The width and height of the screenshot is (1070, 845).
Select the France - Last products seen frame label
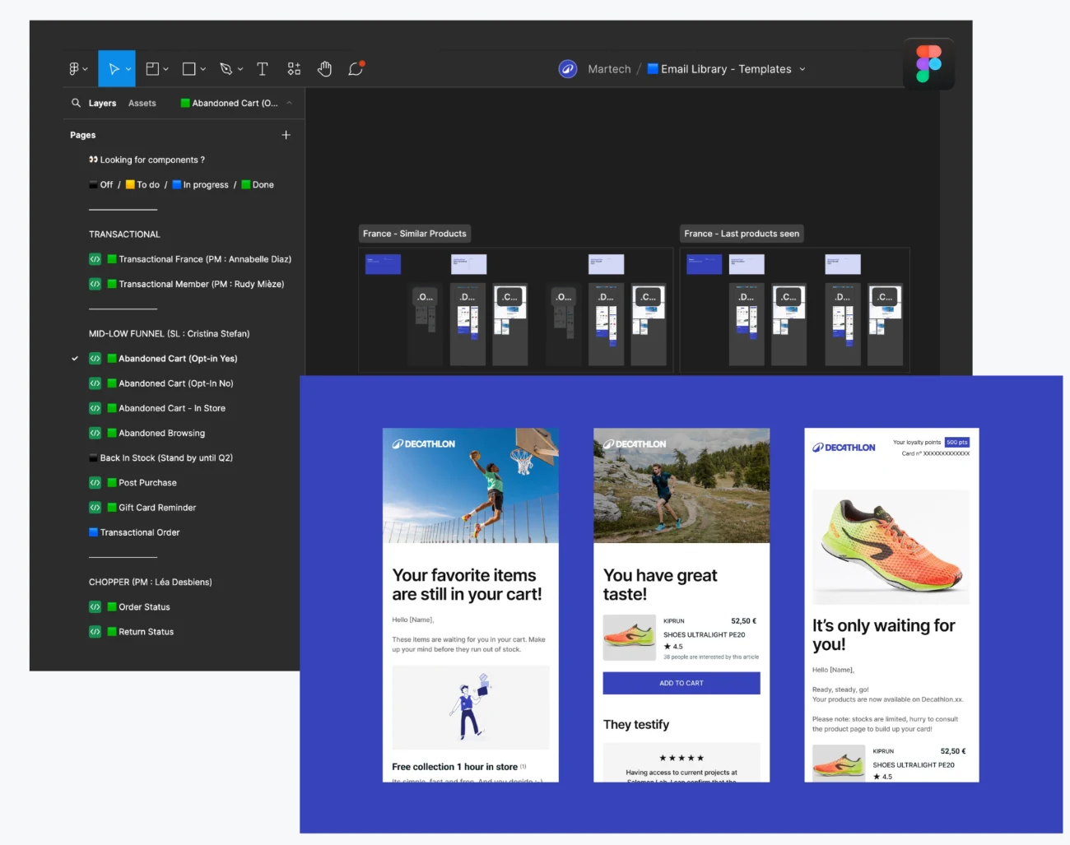(x=742, y=234)
